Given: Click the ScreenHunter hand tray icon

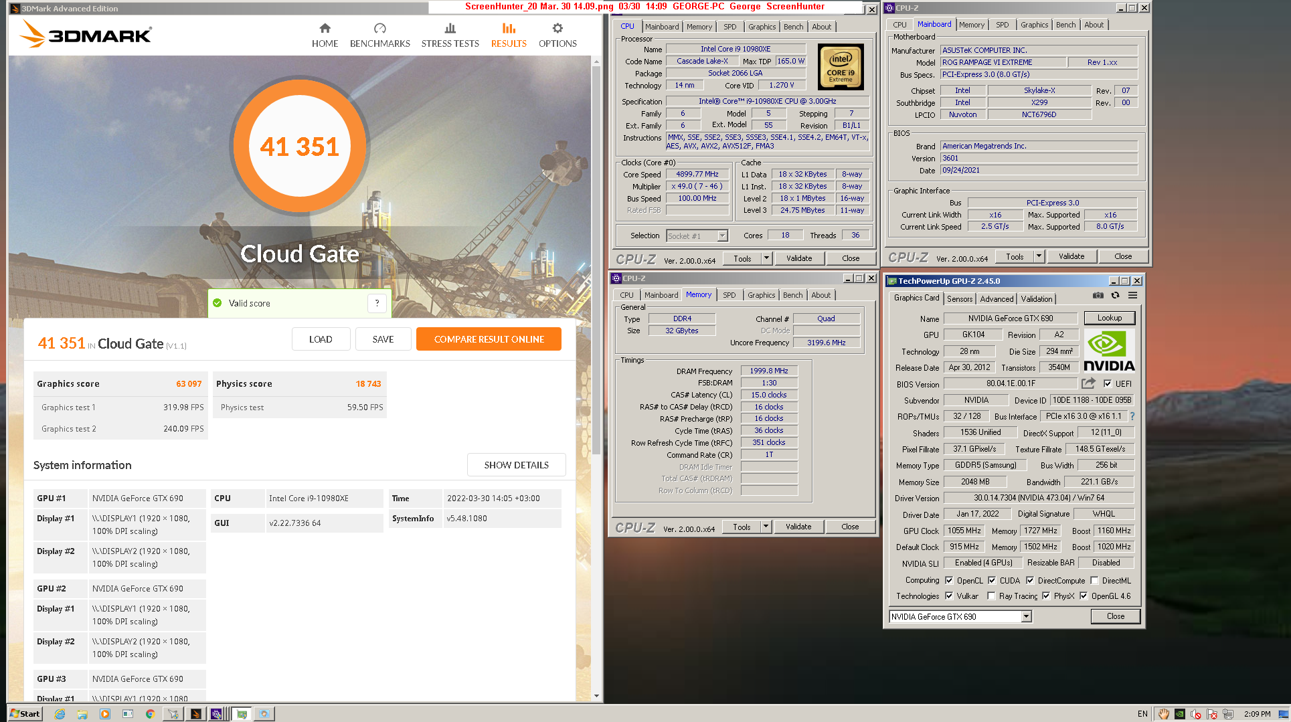Looking at the screenshot, I should pyautogui.click(x=1164, y=714).
